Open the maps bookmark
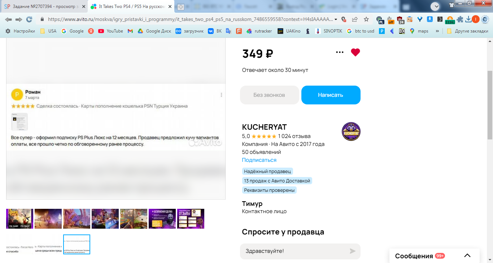This screenshot has height=263, width=493. coord(419,31)
